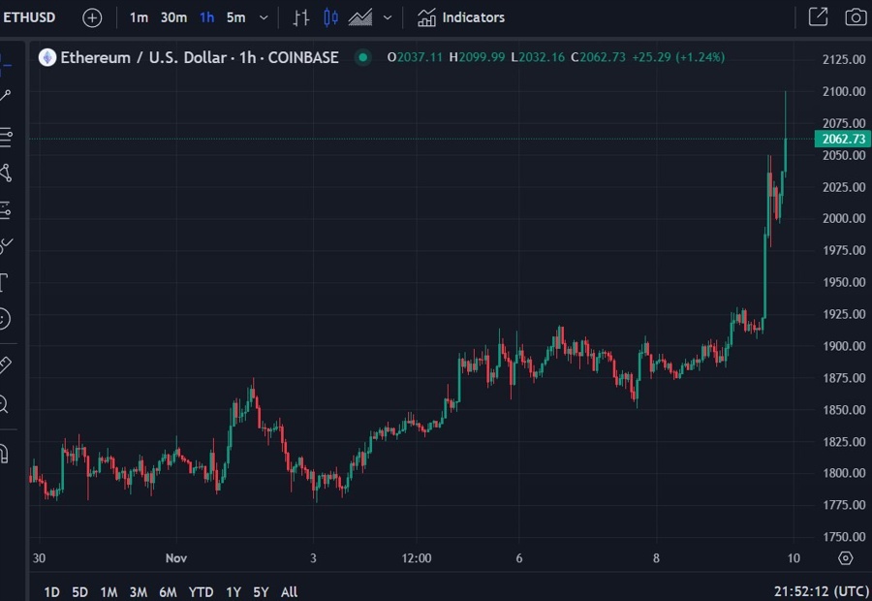Set the date range to All

(x=289, y=591)
